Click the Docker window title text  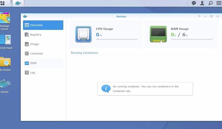pos(122,16)
